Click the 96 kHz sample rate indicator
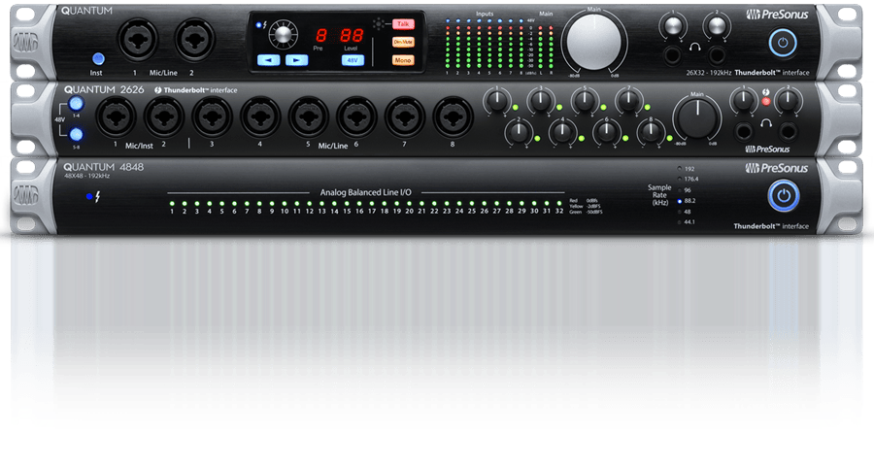Image resolution: width=874 pixels, height=467 pixels. pyautogui.click(x=680, y=190)
